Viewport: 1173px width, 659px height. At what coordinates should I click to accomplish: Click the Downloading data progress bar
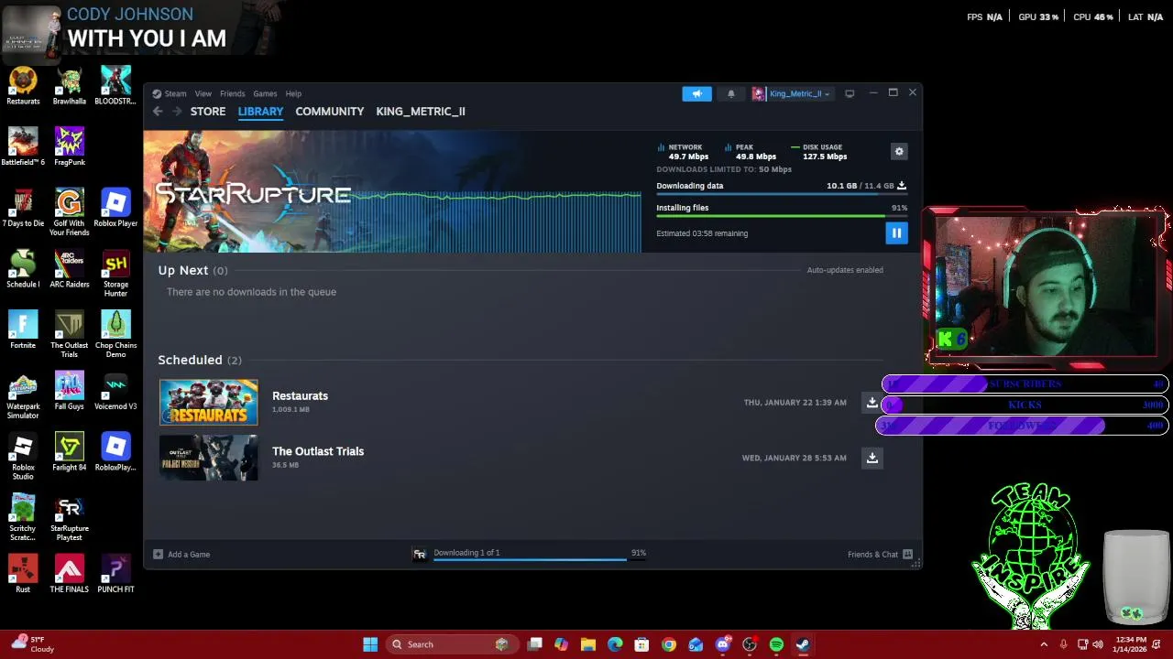(782, 194)
